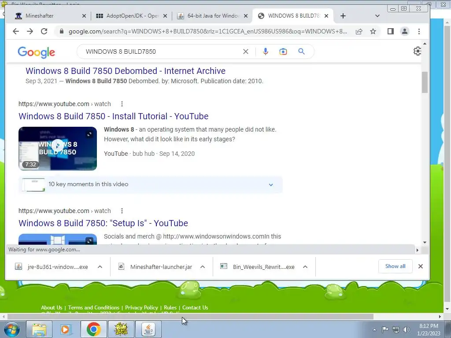451x338 pixels.
Task: Go to the Google homepage logo
Action: 36,52
